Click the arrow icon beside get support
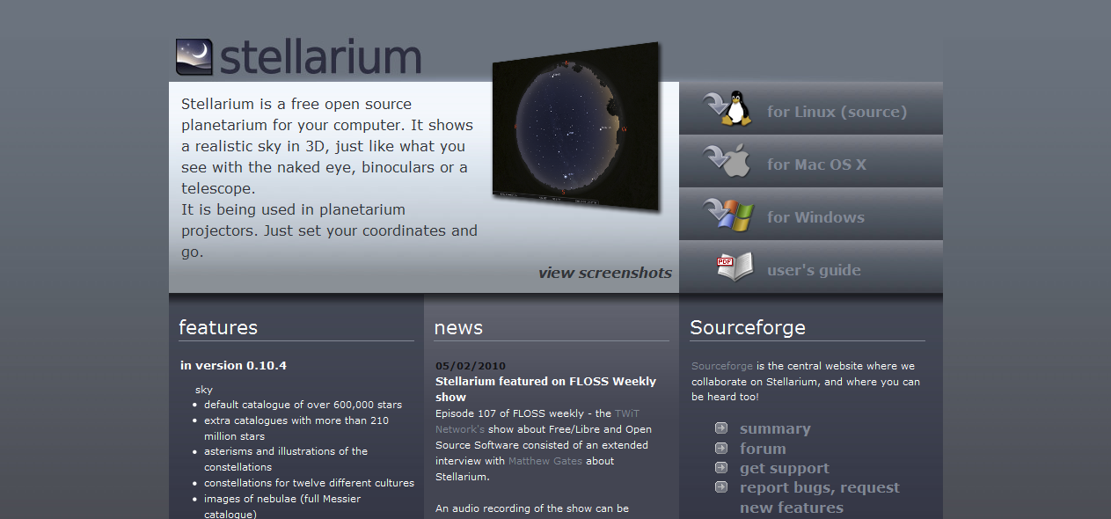 [720, 467]
